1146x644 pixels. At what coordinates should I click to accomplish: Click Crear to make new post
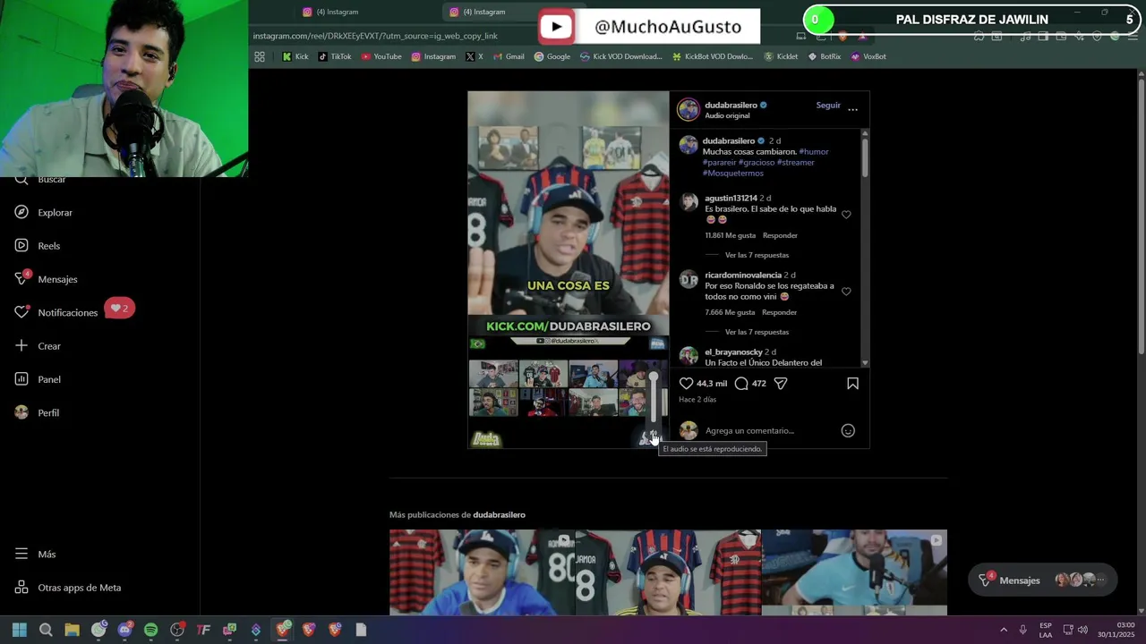(38, 346)
